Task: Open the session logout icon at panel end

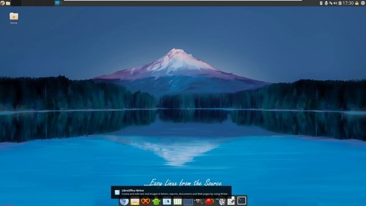Action: click(x=363, y=3)
